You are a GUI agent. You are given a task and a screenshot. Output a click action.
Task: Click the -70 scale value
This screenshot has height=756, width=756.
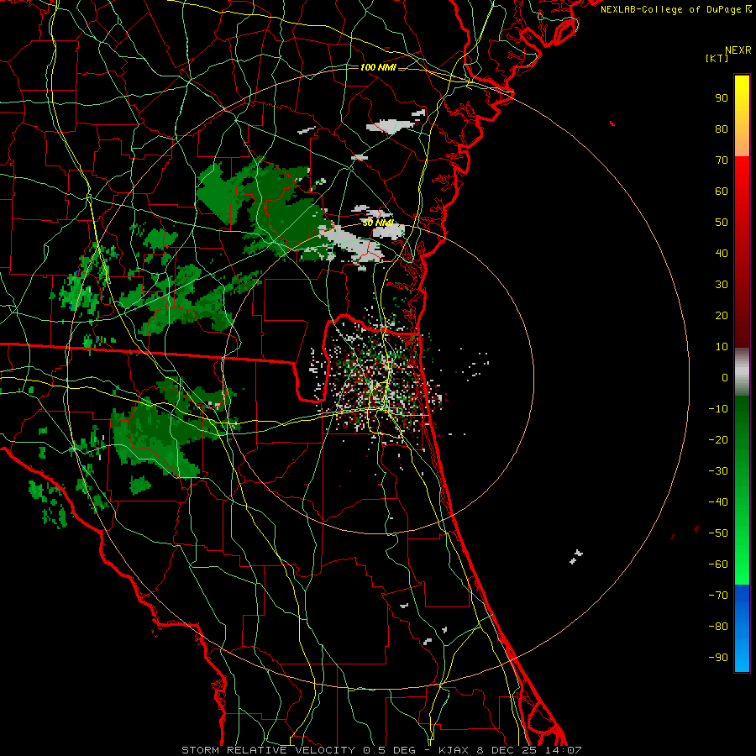coord(718,596)
